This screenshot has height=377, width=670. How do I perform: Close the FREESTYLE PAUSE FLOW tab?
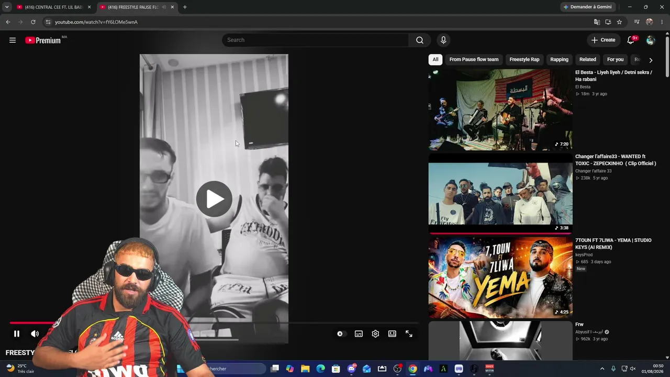point(172,7)
